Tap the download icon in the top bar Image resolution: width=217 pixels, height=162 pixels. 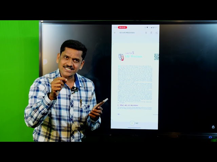click(146, 33)
